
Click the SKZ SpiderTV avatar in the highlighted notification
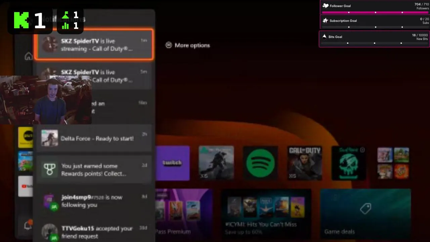tap(50, 44)
